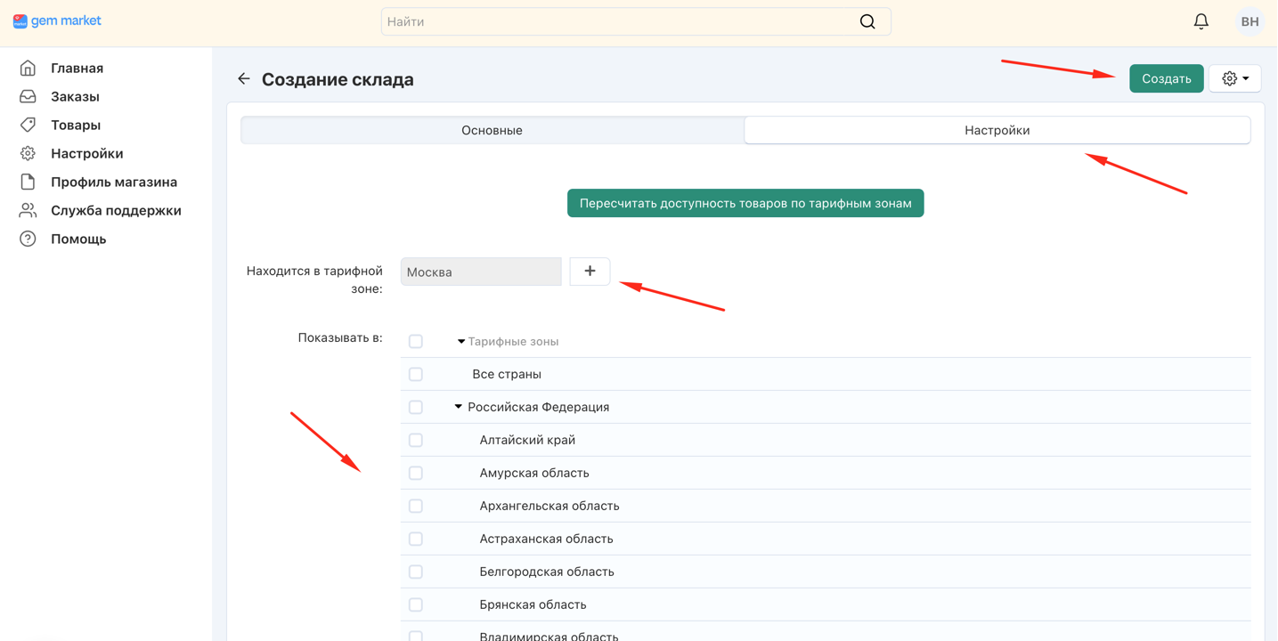Switch to the Основные tab
The width and height of the screenshot is (1278, 641).
[x=492, y=130]
